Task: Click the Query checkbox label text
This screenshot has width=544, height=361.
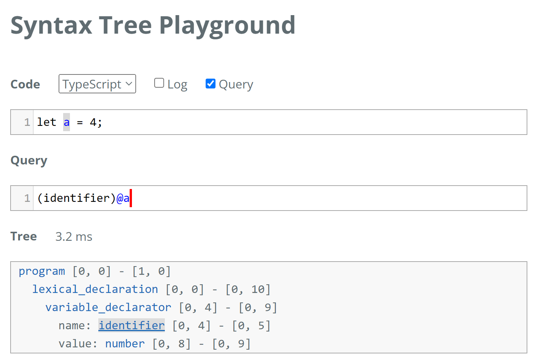Action: pyautogui.click(x=236, y=84)
